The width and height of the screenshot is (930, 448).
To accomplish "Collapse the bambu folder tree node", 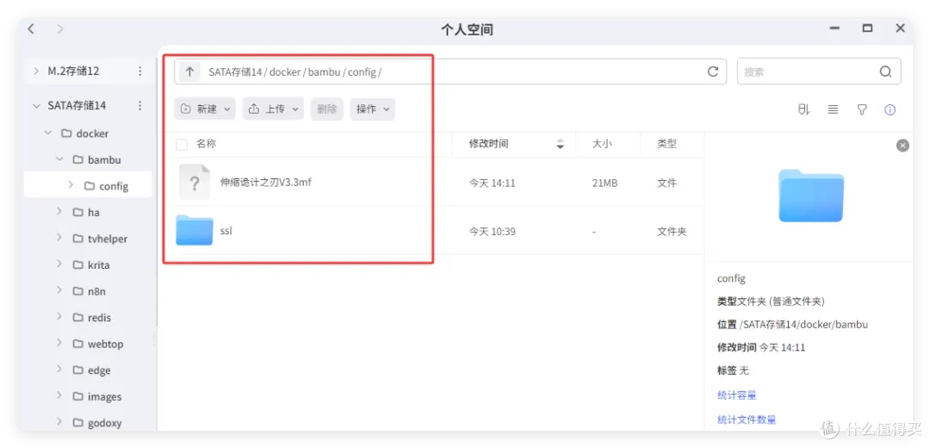I will (59, 159).
